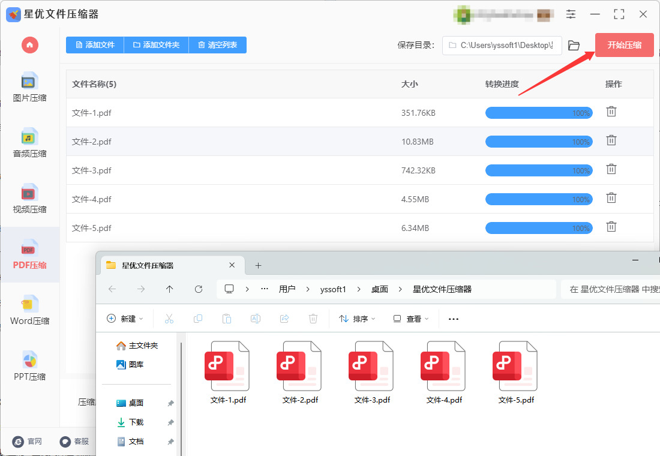Viewport: 660px width, 456px height.
Task: Open 视频压缩 video compression module
Action: click(29, 199)
